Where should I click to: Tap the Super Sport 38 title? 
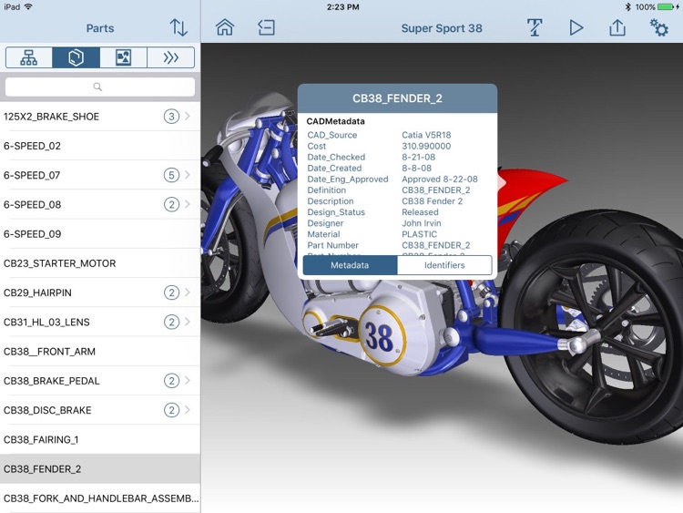(x=442, y=28)
